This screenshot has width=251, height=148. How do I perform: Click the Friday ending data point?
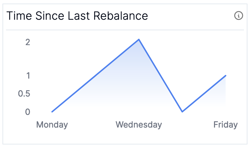[226, 75]
